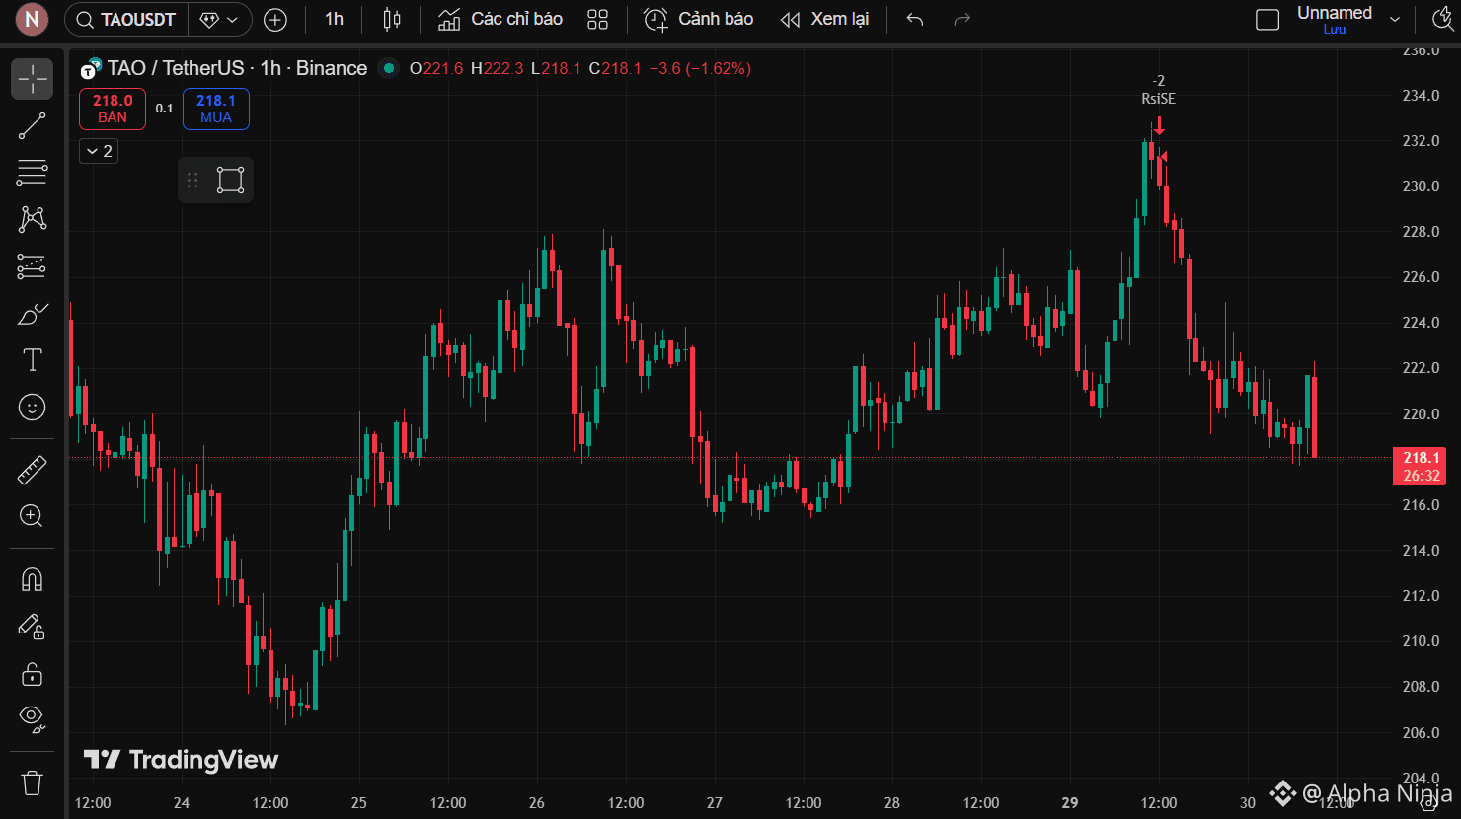Click the zoom in tool
The height and width of the screenshot is (819, 1461).
pos(32,516)
